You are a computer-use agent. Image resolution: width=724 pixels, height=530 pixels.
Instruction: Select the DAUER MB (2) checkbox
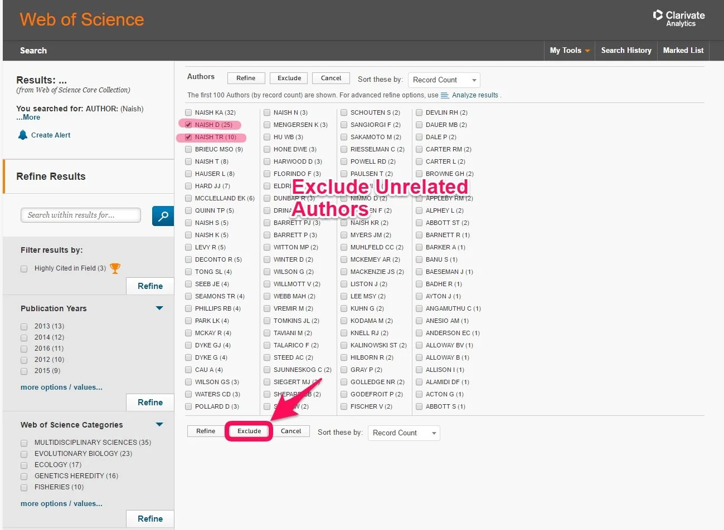[x=419, y=125]
